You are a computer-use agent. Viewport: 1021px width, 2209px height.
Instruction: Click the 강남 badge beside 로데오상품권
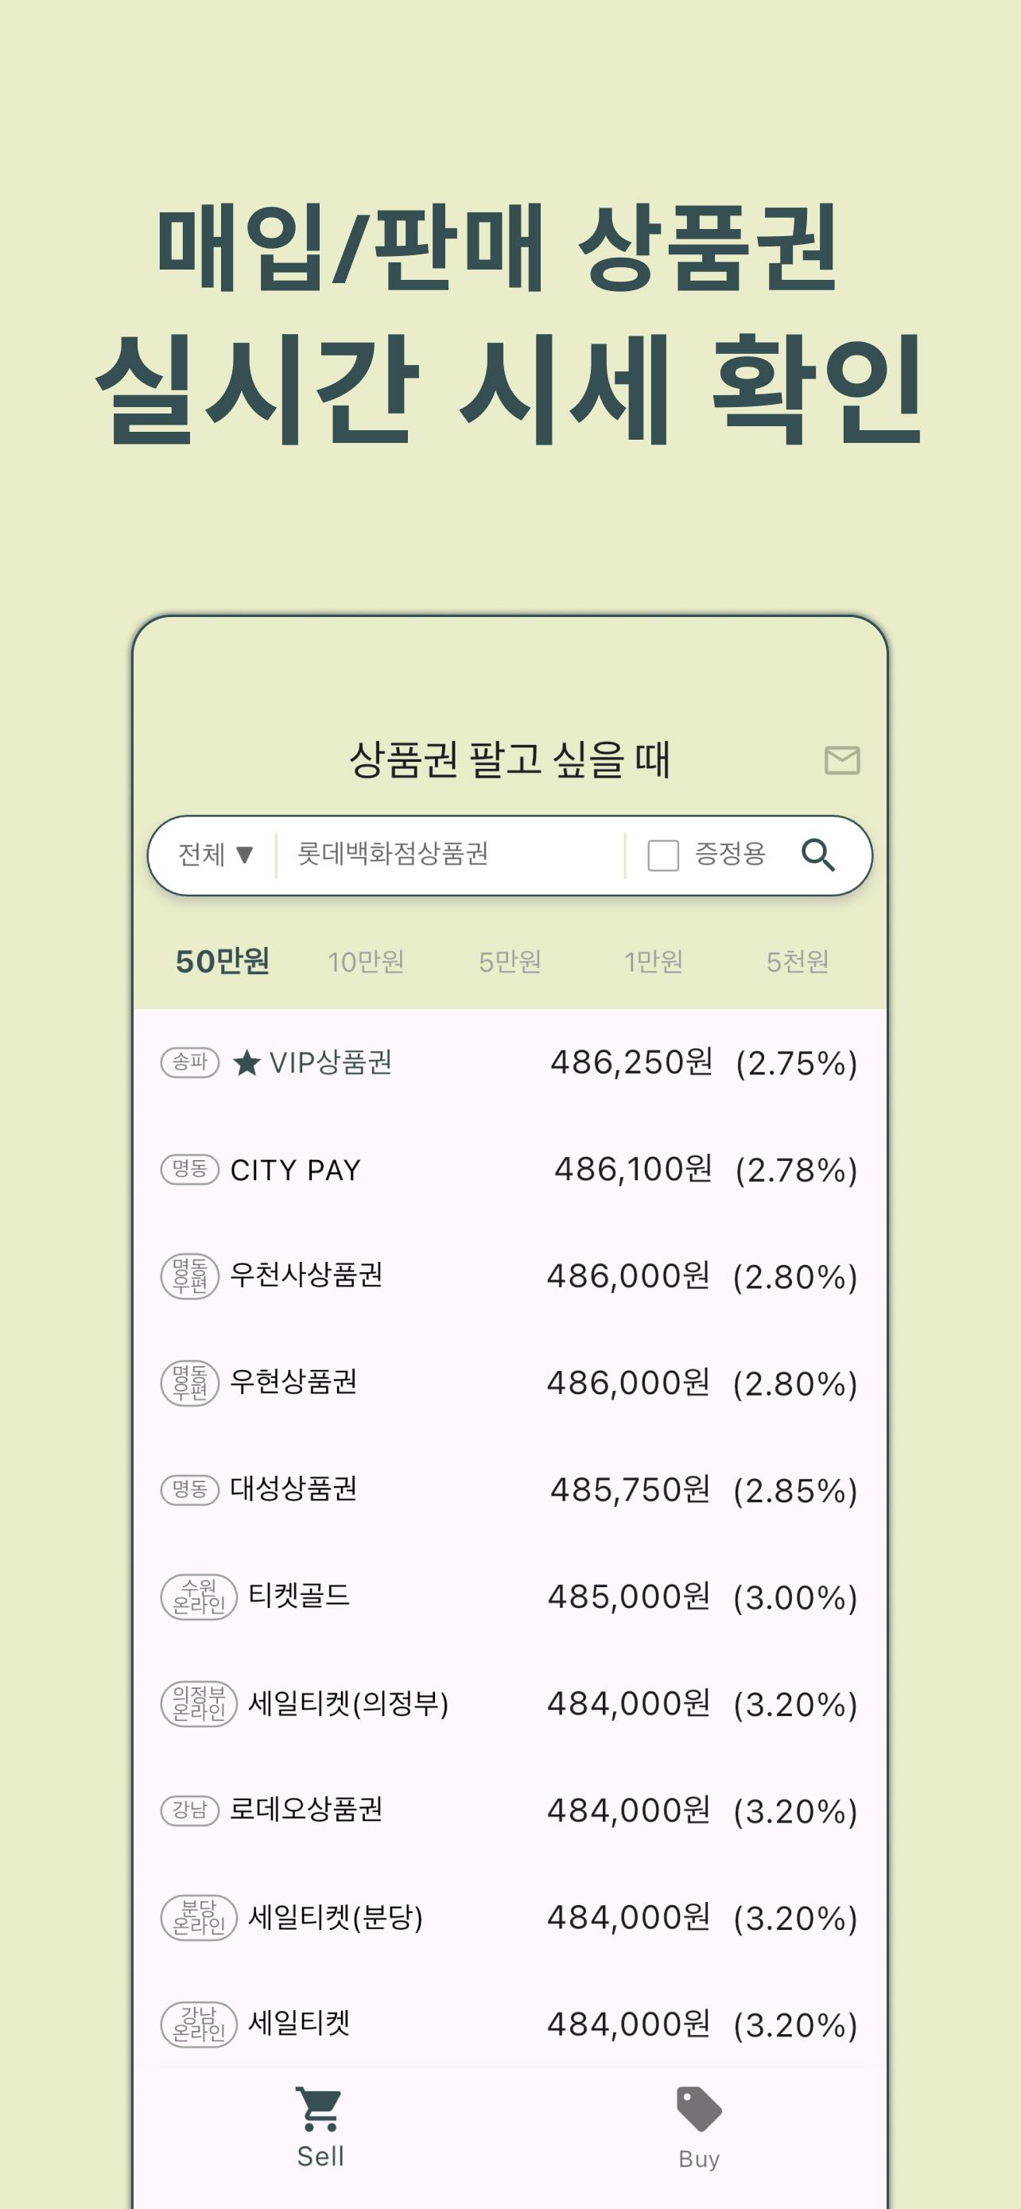point(190,1811)
